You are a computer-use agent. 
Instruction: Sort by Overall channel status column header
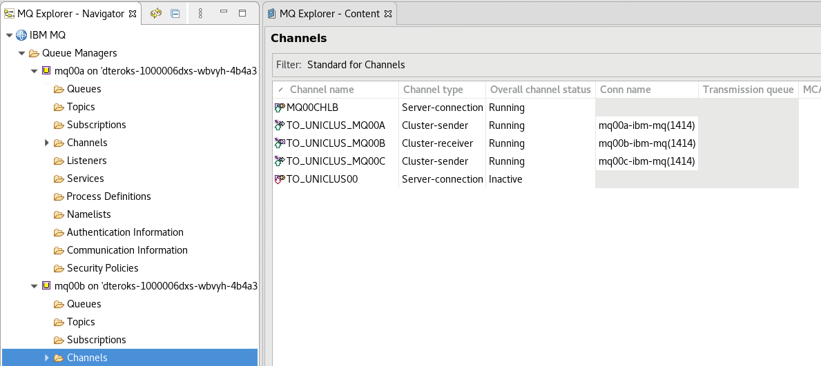click(540, 90)
